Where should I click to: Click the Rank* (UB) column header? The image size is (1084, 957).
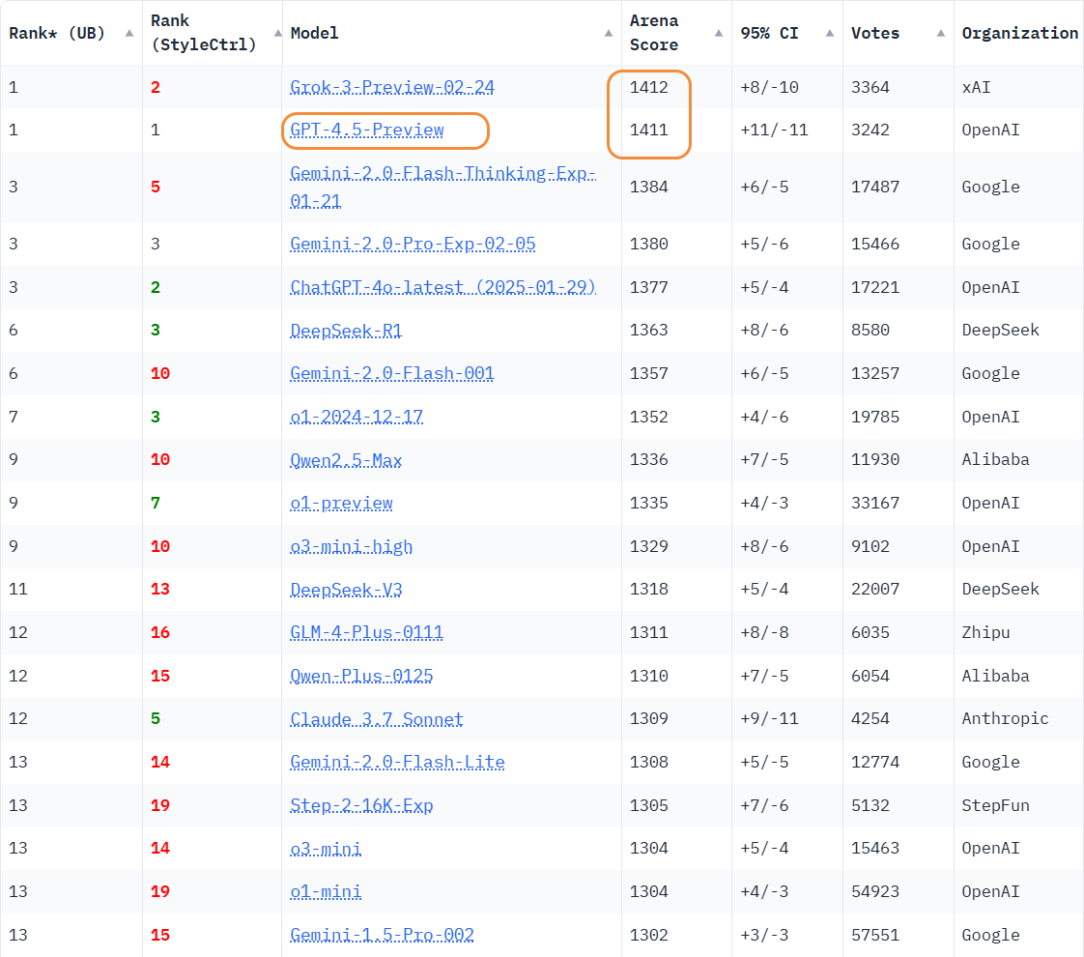(x=57, y=33)
